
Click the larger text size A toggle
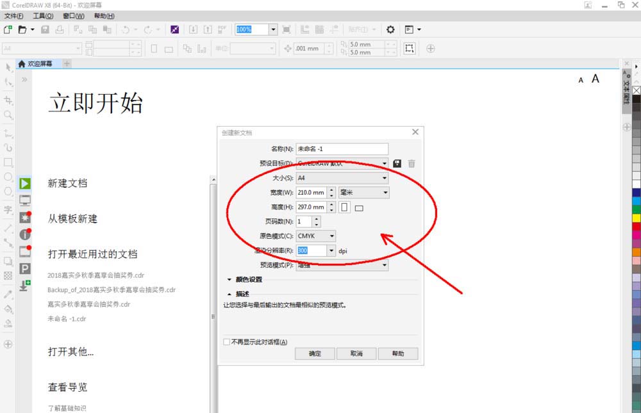(595, 78)
